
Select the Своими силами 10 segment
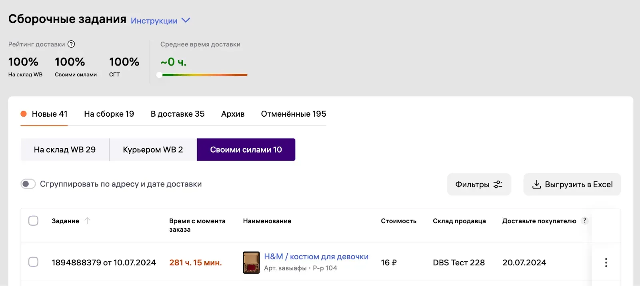point(246,150)
